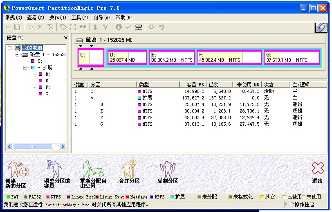This screenshot has width=332, height=212.
Task: Click the tree scrollbar right arrow
Action: point(63,147)
